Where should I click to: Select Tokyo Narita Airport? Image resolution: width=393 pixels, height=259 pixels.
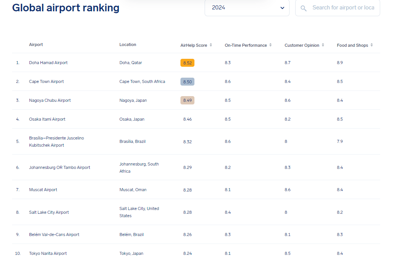(48, 253)
